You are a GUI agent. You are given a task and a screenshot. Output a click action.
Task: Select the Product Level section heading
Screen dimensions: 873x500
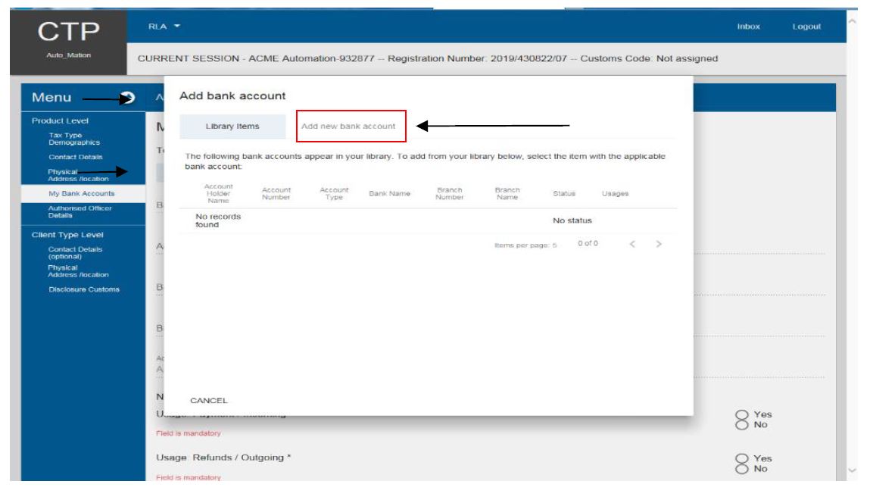pos(60,120)
